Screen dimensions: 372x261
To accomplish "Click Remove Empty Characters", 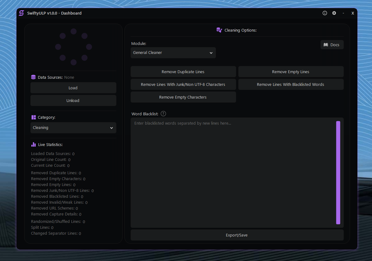I will 183,97.
